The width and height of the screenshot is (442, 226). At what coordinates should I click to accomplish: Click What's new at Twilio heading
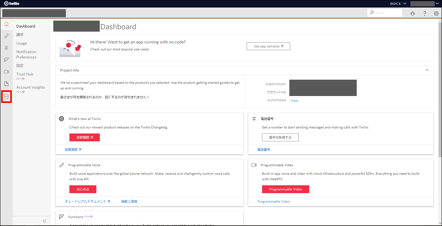tap(85, 119)
